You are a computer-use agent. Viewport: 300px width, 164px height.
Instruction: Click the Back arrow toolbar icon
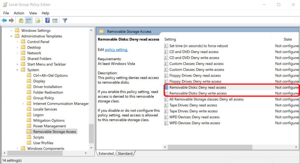4,20
